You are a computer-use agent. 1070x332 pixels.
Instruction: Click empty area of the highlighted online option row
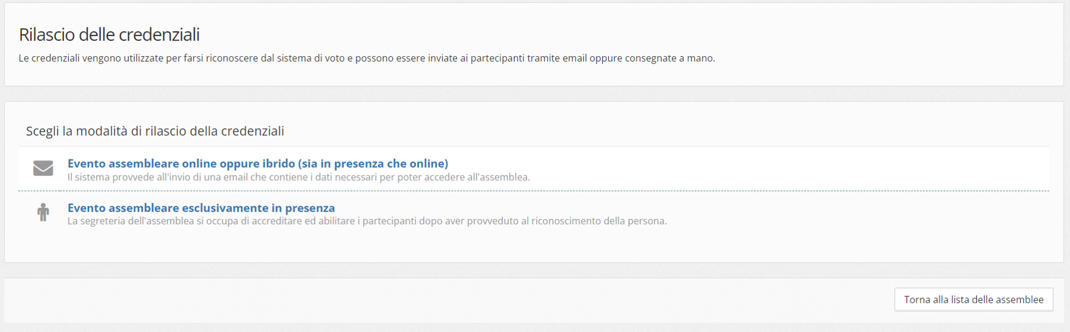[771, 169]
